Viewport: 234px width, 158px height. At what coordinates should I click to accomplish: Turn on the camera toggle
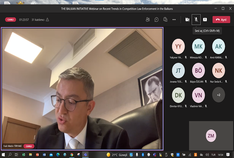(x=188, y=19)
